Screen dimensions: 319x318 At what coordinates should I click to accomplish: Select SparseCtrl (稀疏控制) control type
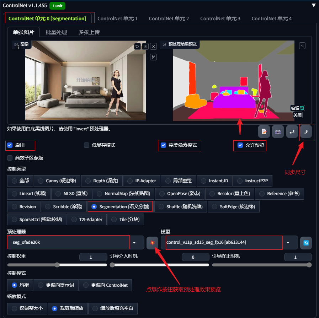tap(37, 220)
